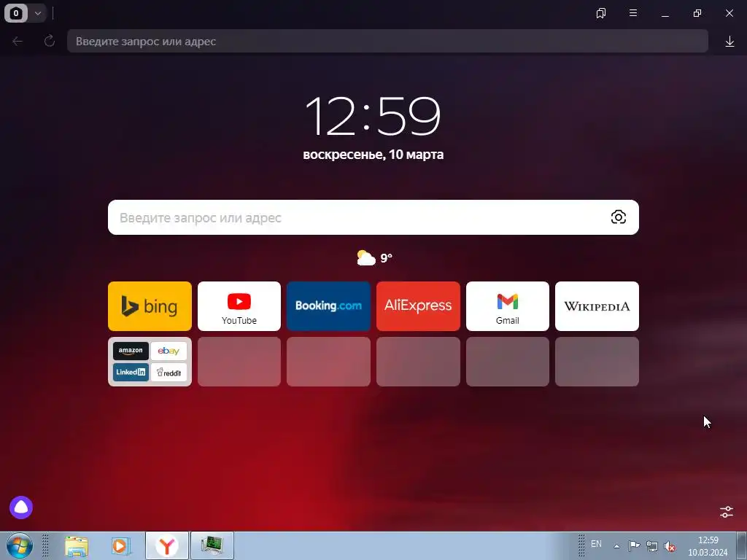Open the weather widget showing 9°
This screenshot has width=747, height=560.
coord(374,257)
